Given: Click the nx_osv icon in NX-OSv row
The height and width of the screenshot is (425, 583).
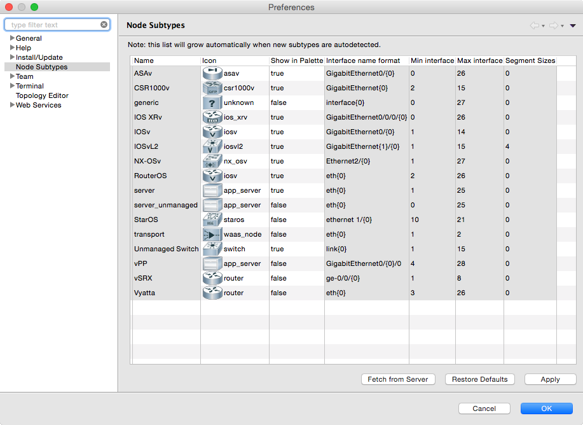Looking at the screenshot, I should [212, 161].
